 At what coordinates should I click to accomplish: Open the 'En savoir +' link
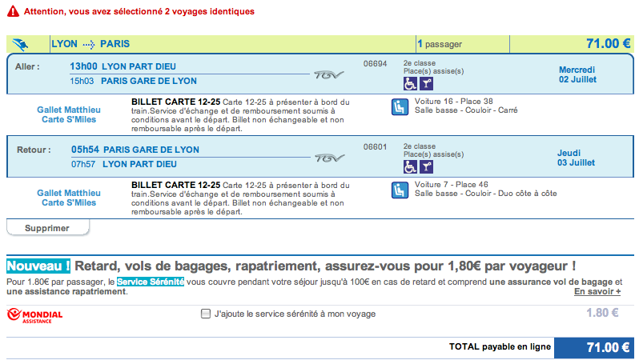point(597,292)
